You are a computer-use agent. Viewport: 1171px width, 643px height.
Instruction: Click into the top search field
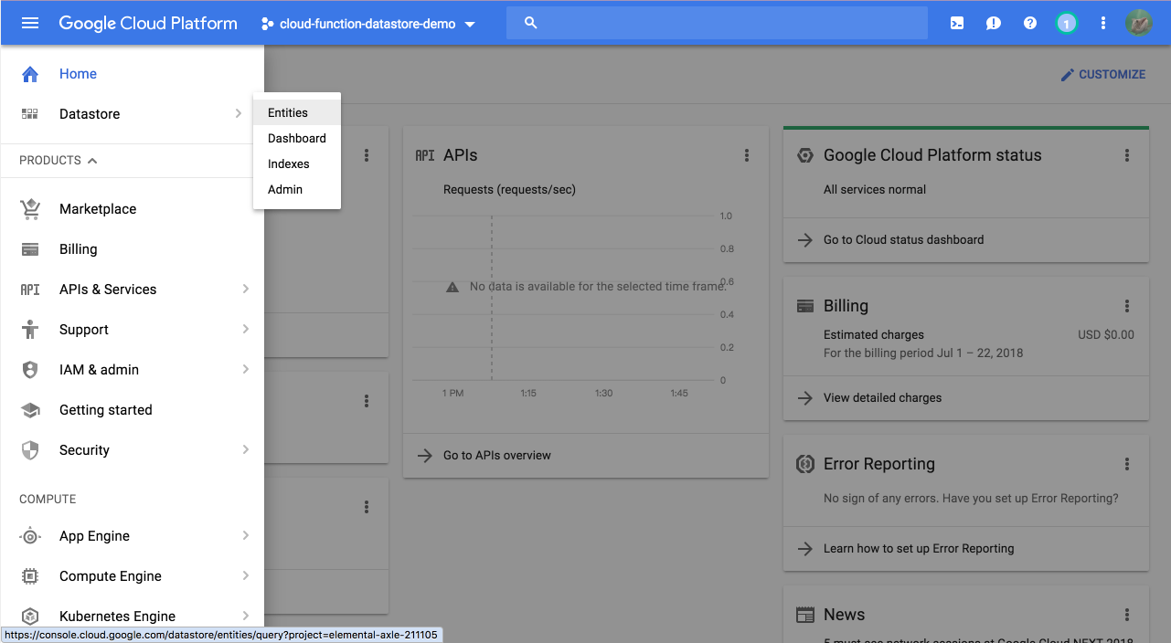tap(718, 24)
